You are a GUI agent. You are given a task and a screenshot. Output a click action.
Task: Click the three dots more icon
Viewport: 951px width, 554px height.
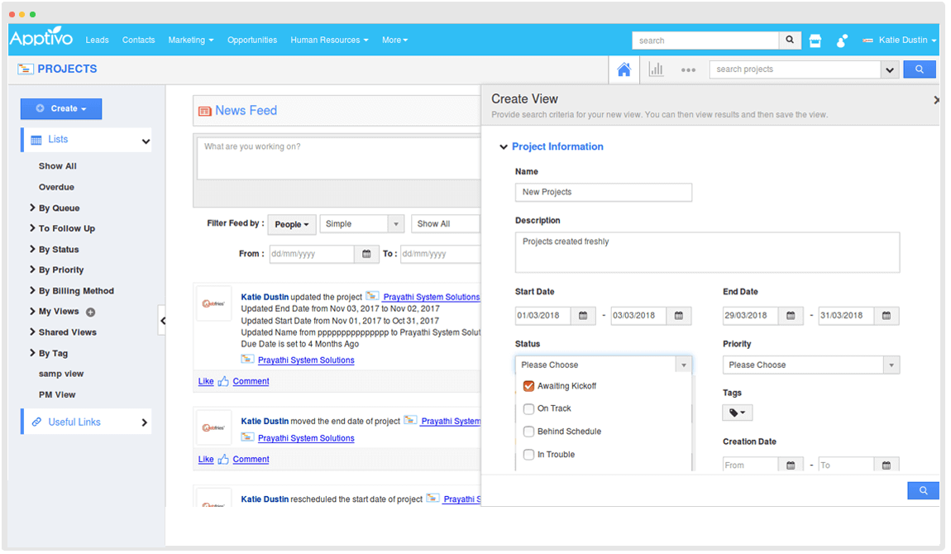pyautogui.click(x=688, y=70)
